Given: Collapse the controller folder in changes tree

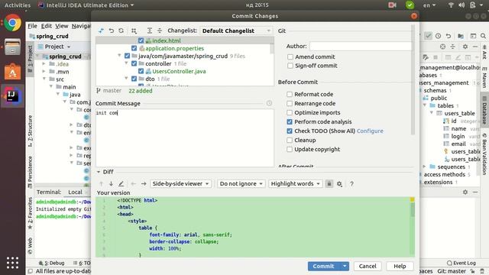Looking at the screenshot, I should pyautogui.click(x=126, y=63).
